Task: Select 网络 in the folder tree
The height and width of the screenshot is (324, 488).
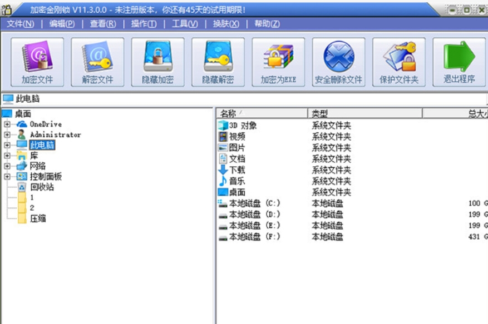Action: tap(38, 166)
